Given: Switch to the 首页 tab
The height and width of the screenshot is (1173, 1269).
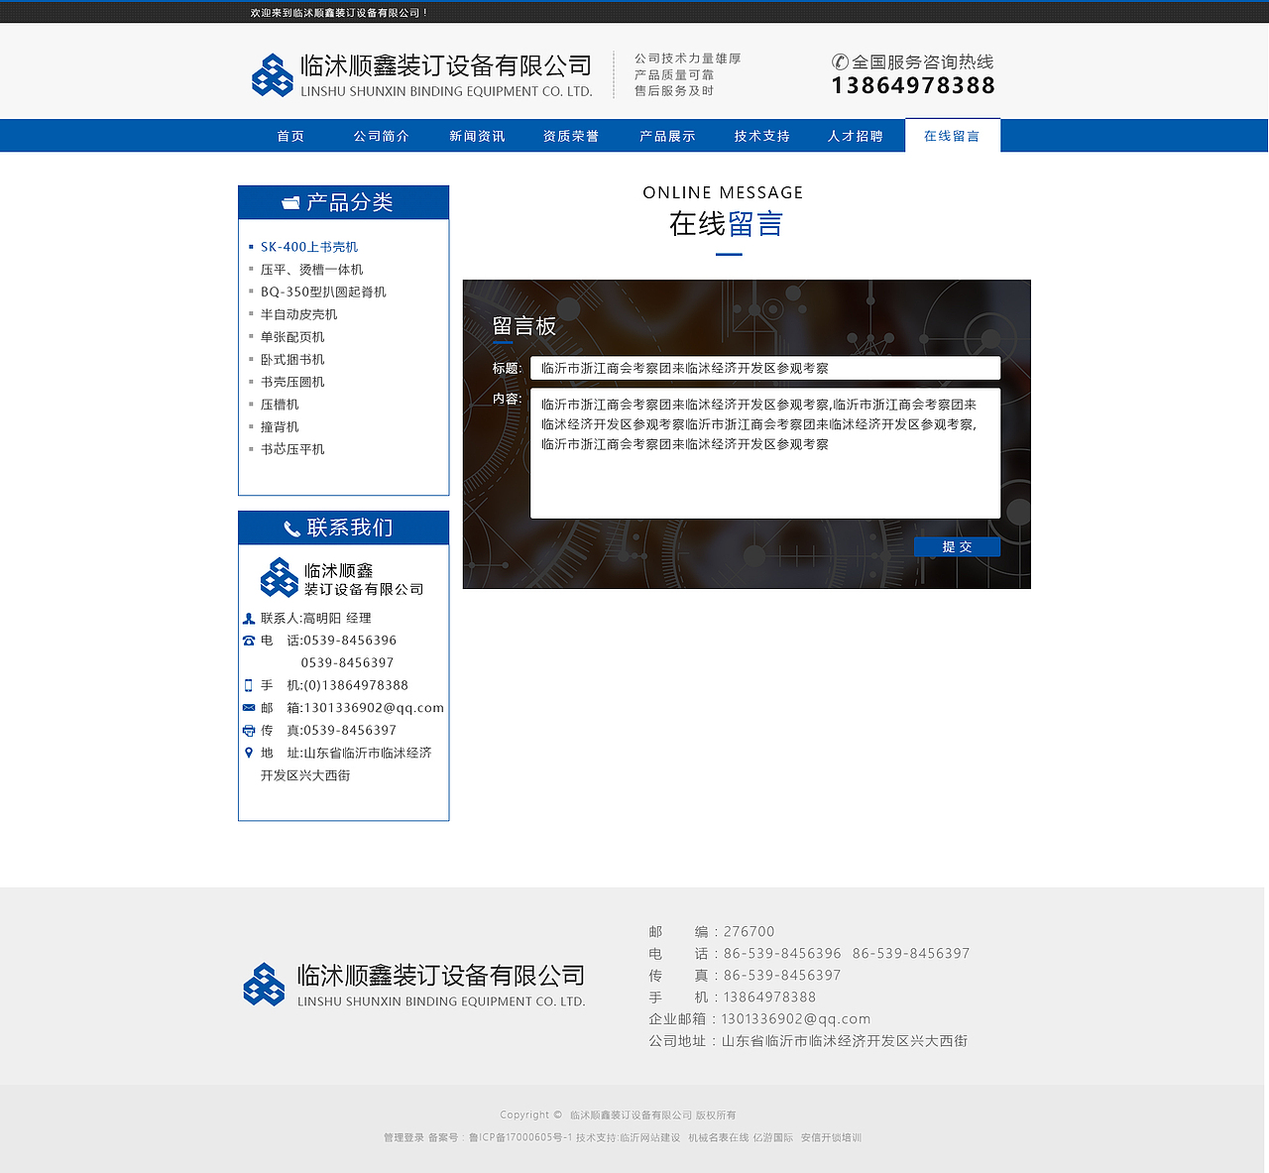Looking at the screenshot, I should pyautogui.click(x=289, y=136).
